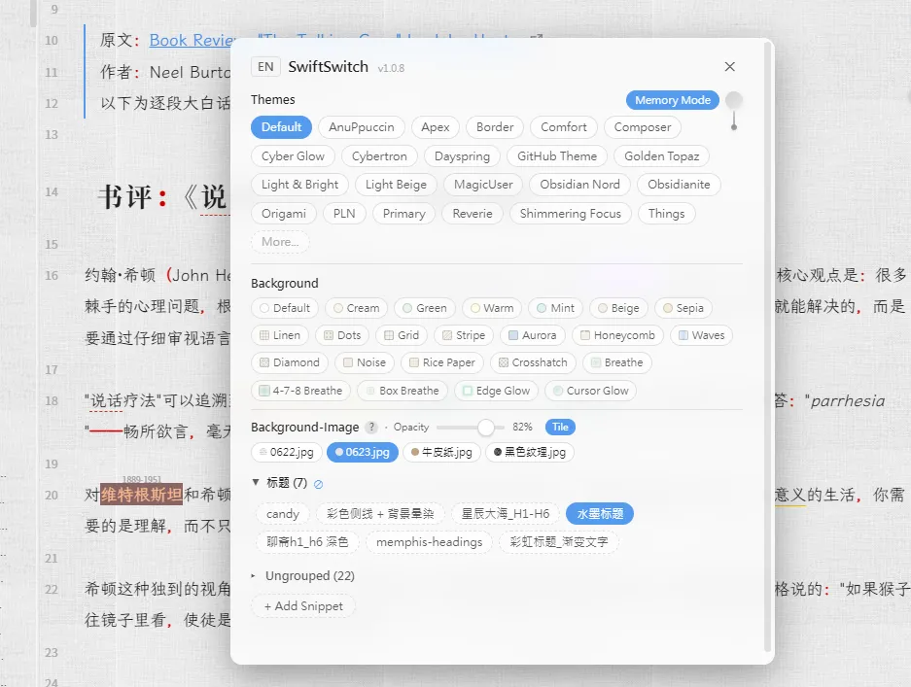Viewport: 911px width, 687px height.
Task: Enable the Noise background
Action: point(365,362)
